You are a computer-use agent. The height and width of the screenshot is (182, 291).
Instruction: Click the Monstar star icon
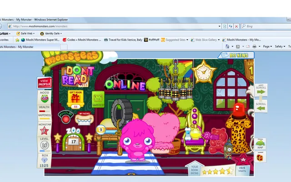coord(45,131)
